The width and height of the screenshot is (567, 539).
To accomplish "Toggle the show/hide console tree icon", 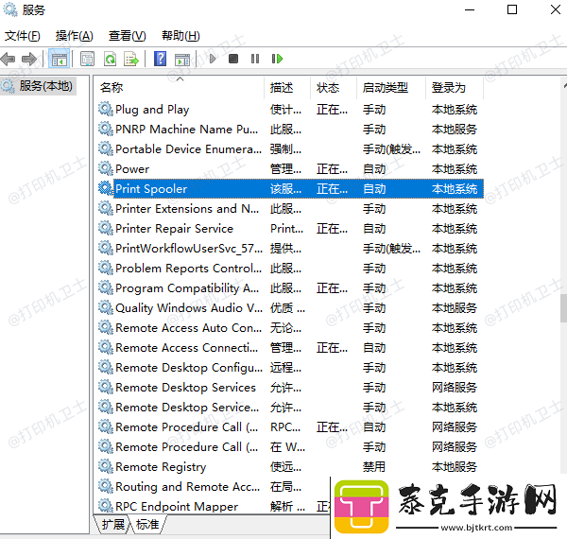I will 59,59.
